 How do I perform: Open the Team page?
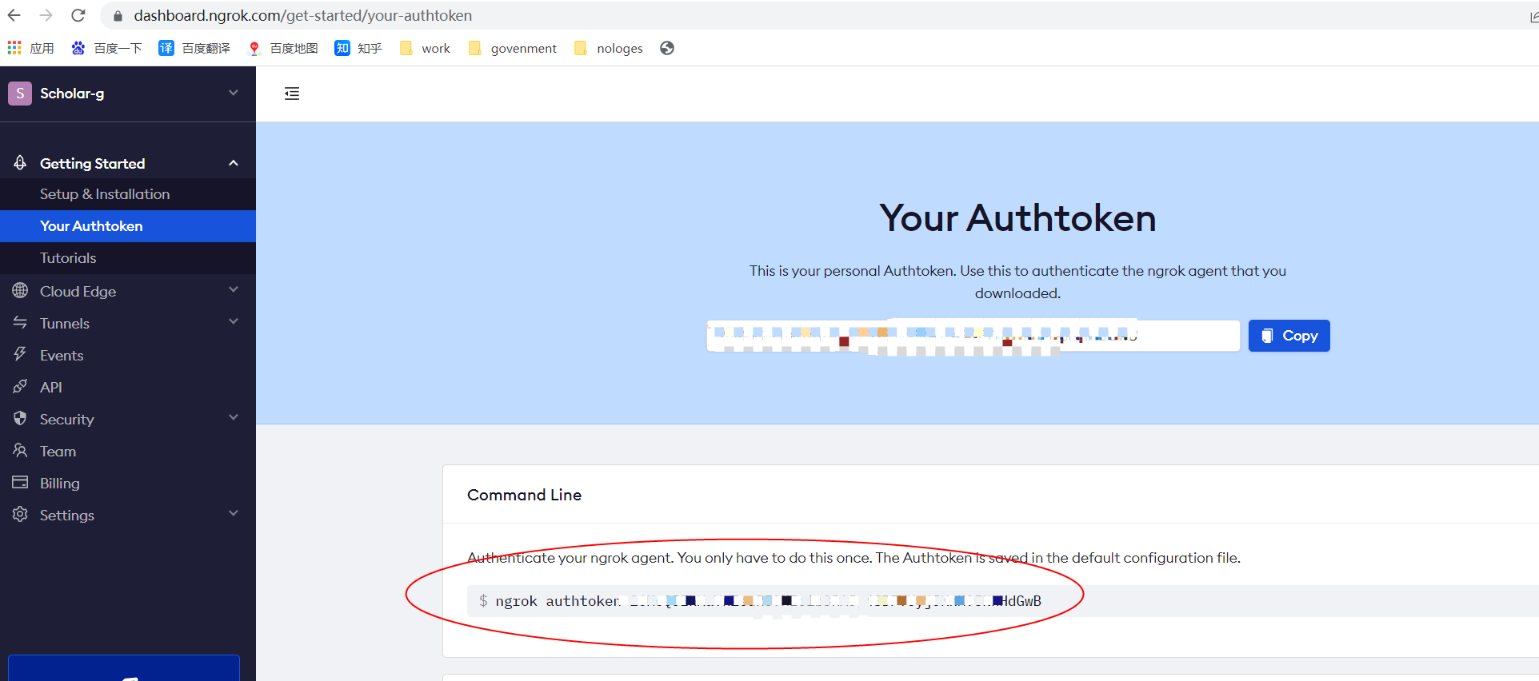tap(58, 452)
